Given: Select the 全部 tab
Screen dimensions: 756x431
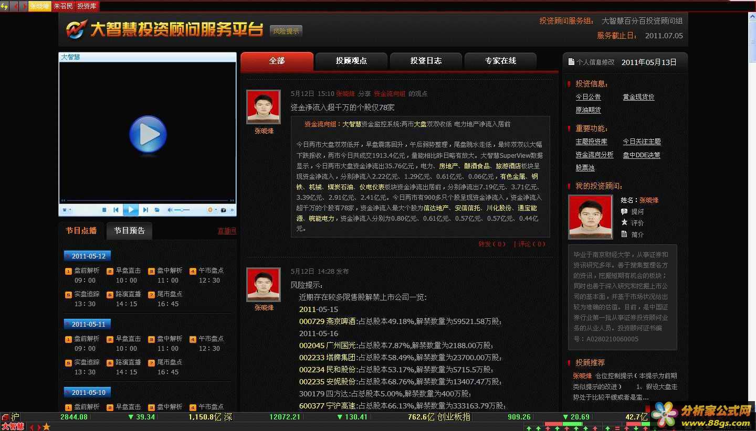Looking at the screenshot, I should 277,61.
